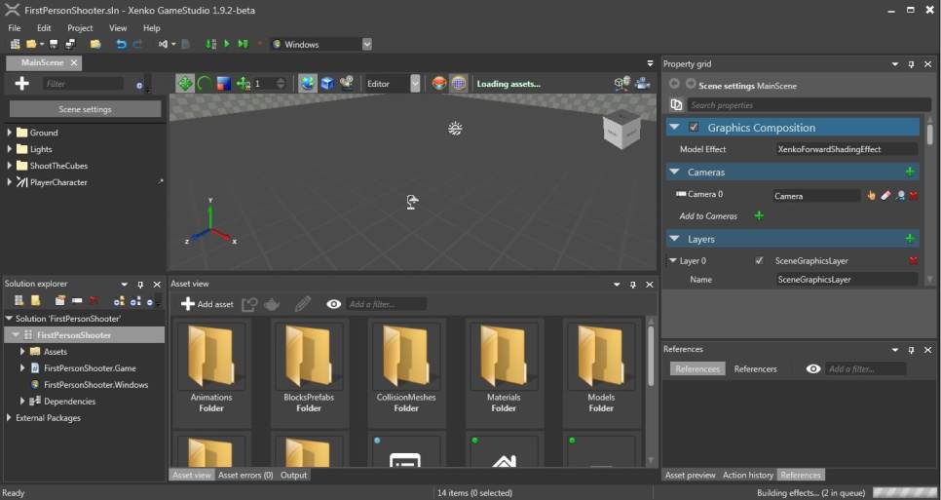Collapse the Layers section

(x=674, y=239)
